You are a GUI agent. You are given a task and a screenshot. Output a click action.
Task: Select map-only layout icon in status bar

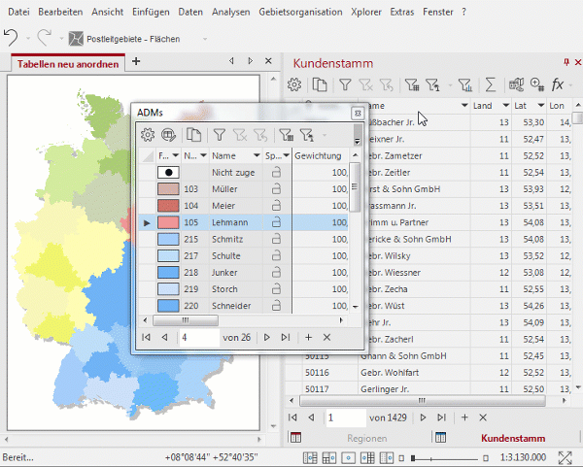tap(348, 457)
